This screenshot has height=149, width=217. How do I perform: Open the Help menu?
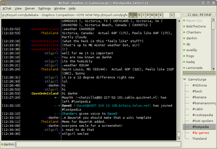pyautogui.click(x=72, y=8)
